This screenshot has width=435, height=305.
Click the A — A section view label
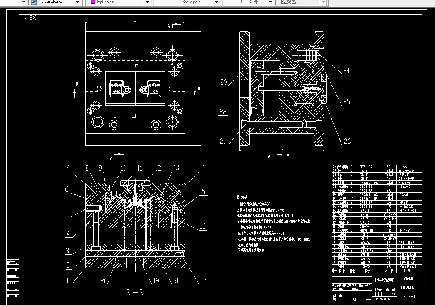point(279,155)
